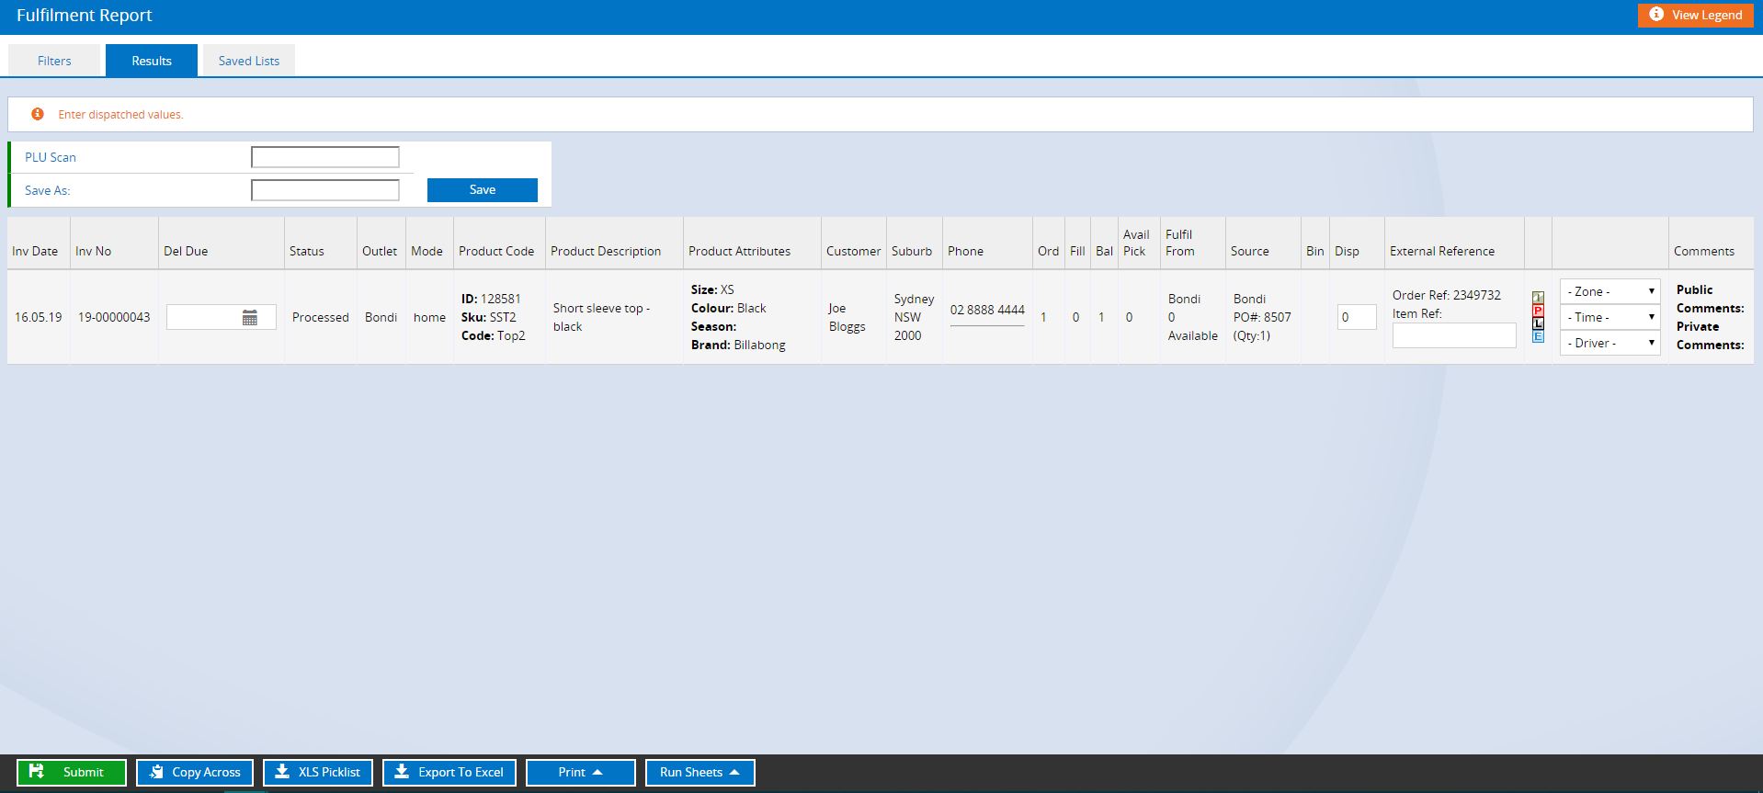Expand the Time dropdown
This screenshot has width=1763, height=793.
[x=1609, y=317]
